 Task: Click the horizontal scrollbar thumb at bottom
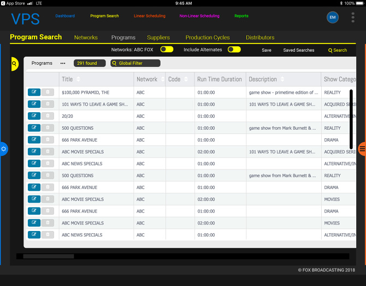tap(49, 256)
